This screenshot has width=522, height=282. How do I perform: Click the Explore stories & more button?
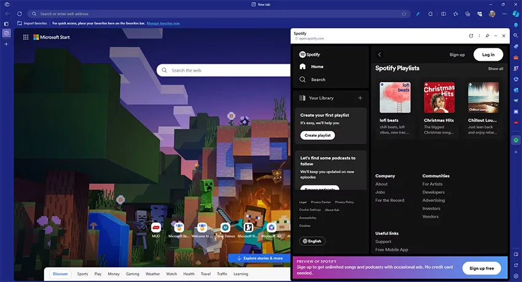[x=259, y=258]
